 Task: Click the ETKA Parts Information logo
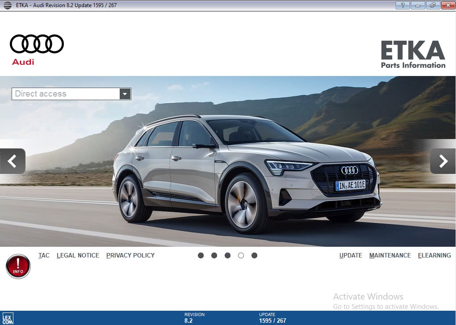pyautogui.click(x=413, y=55)
